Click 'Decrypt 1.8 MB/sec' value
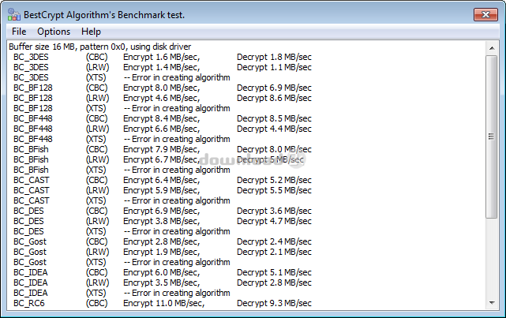 (x=274, y=57)
